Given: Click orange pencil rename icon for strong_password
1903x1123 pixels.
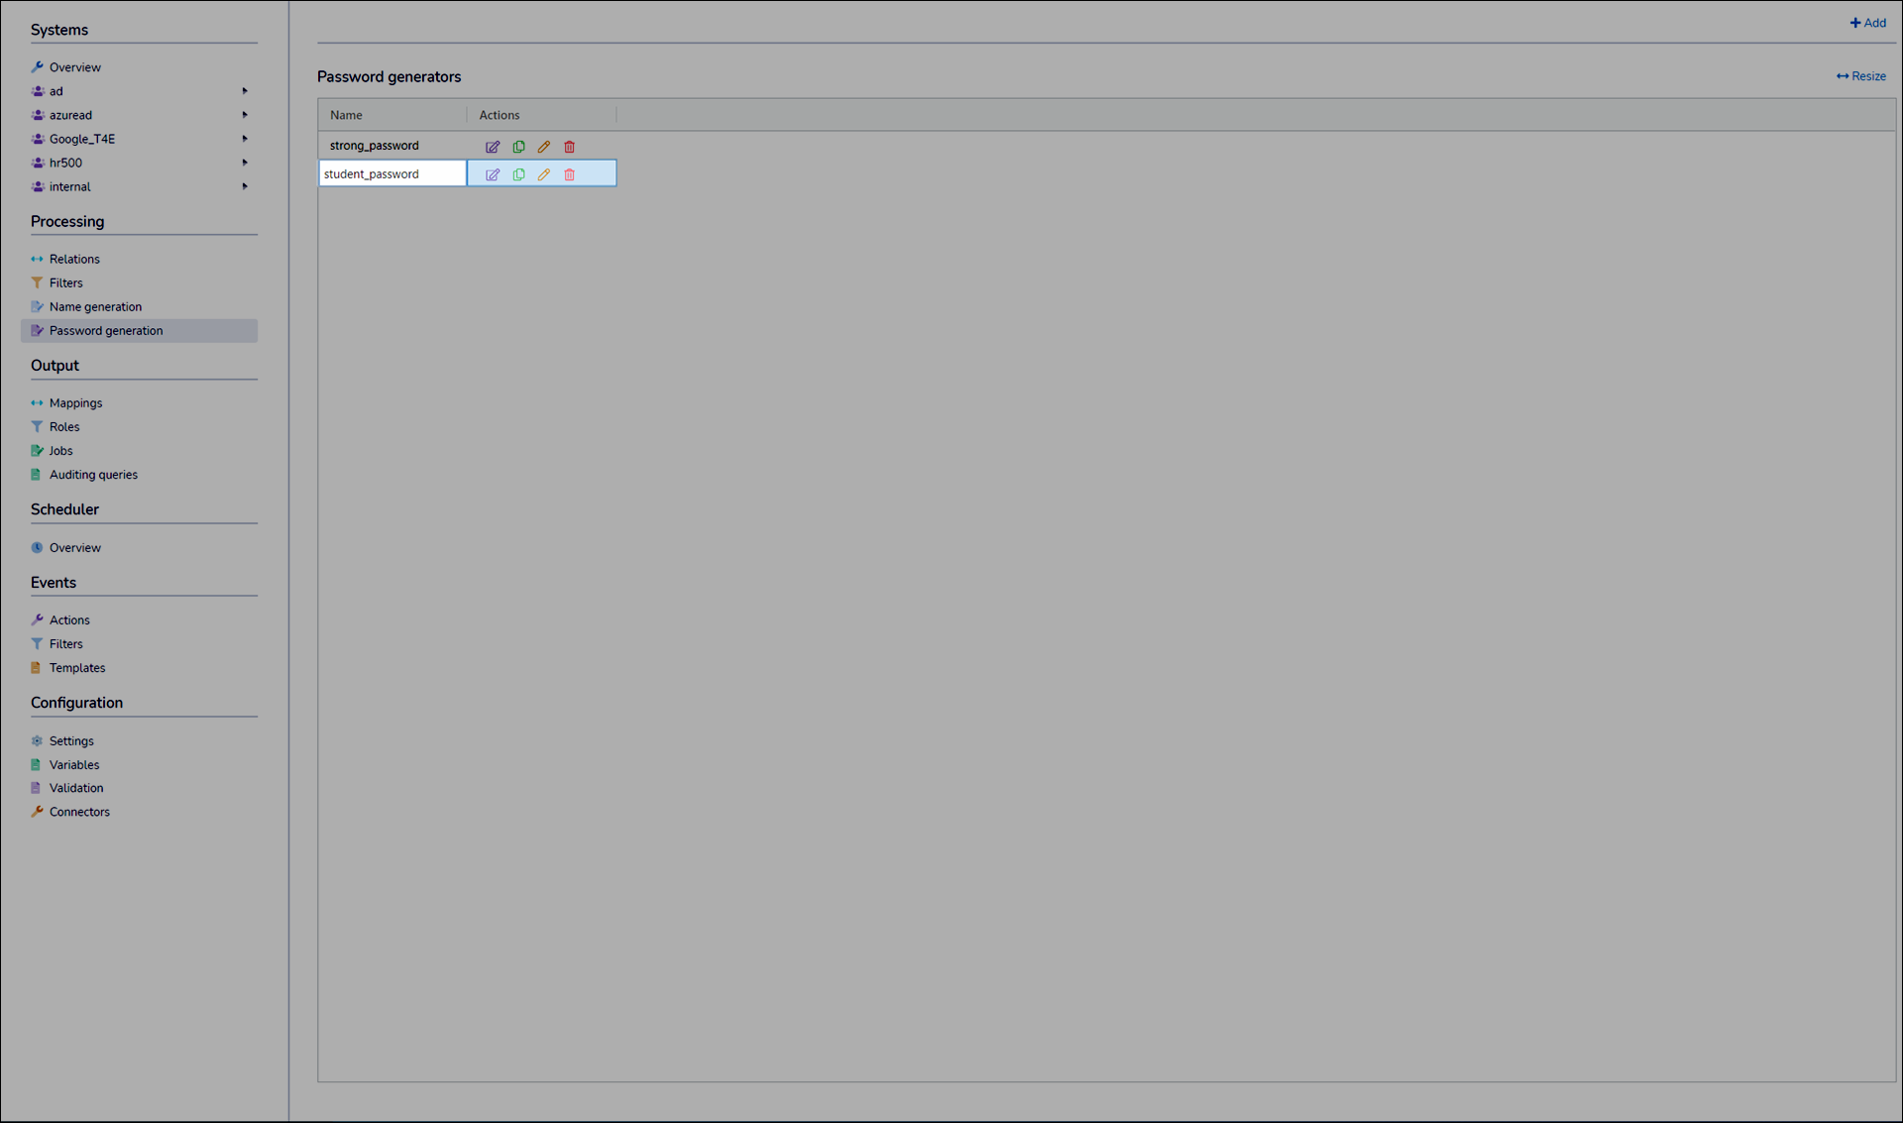Looking at the screenshot, I should (x=544, y=147).
